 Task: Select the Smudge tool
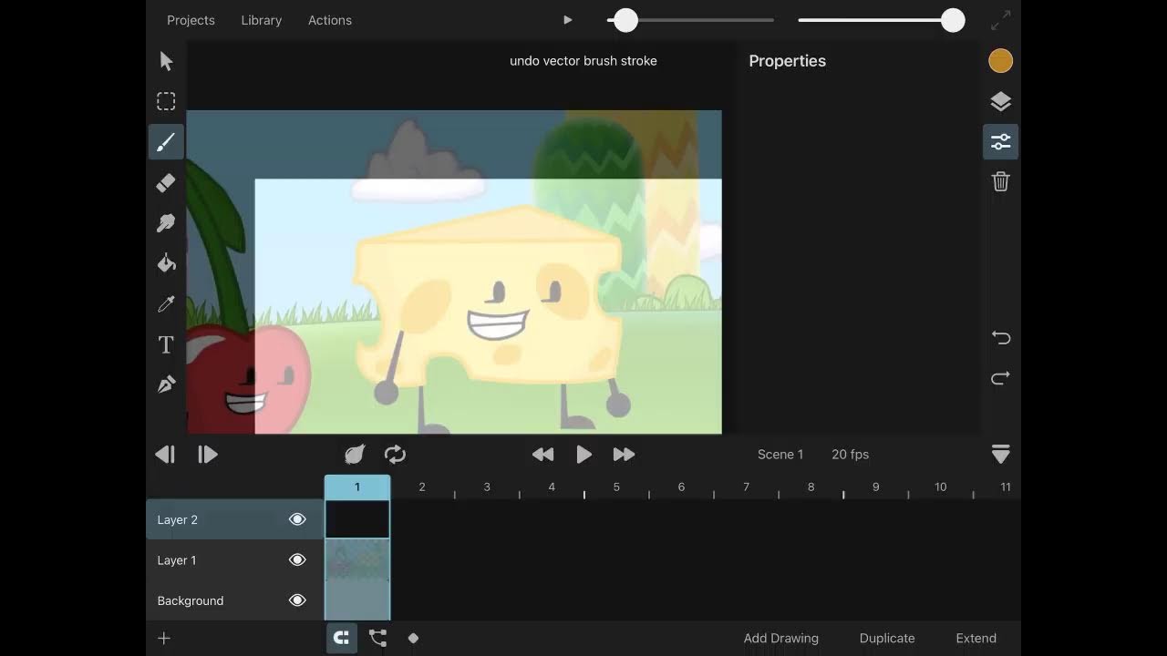click(x=166, y=223)
